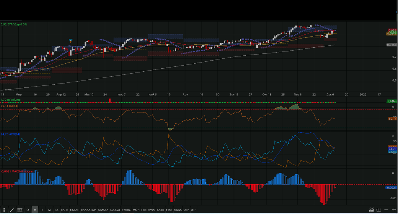Close the RSI(14) indicator panel
398x214 pixels.
393,107
